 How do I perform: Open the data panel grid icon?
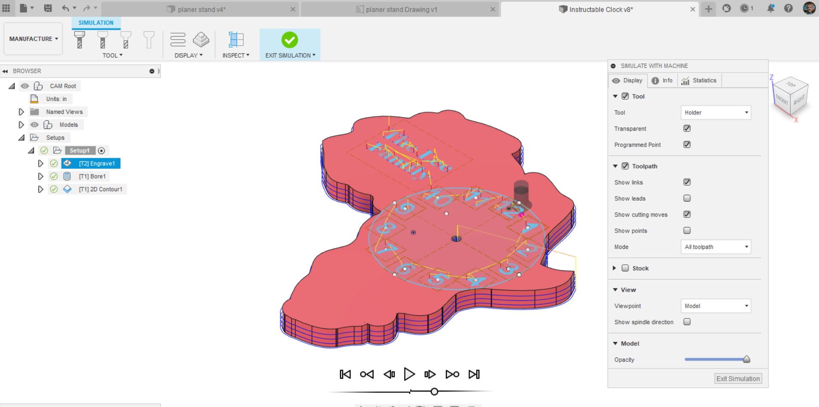pyautogui.click(x=6, y=8)
